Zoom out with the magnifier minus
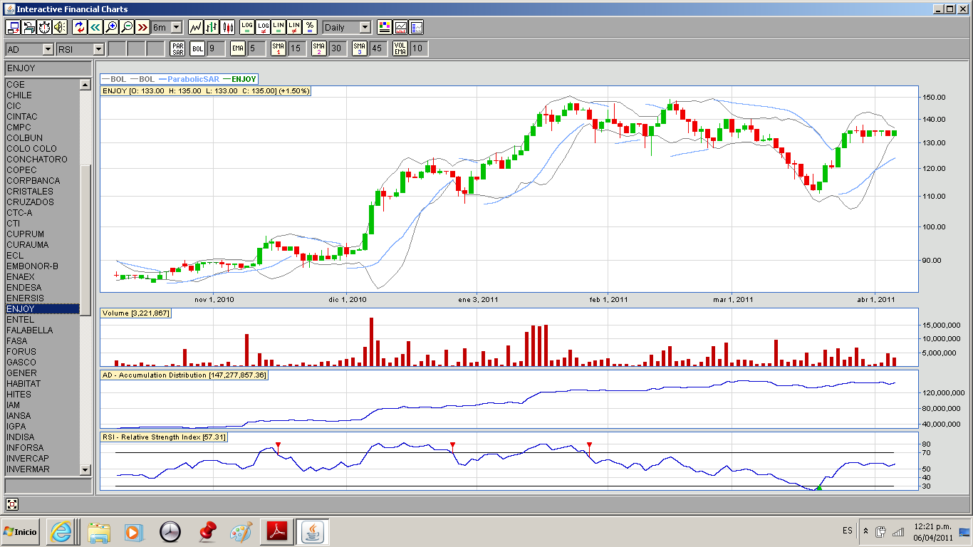Viewport: 973px width, 547px height. (127, 27)
